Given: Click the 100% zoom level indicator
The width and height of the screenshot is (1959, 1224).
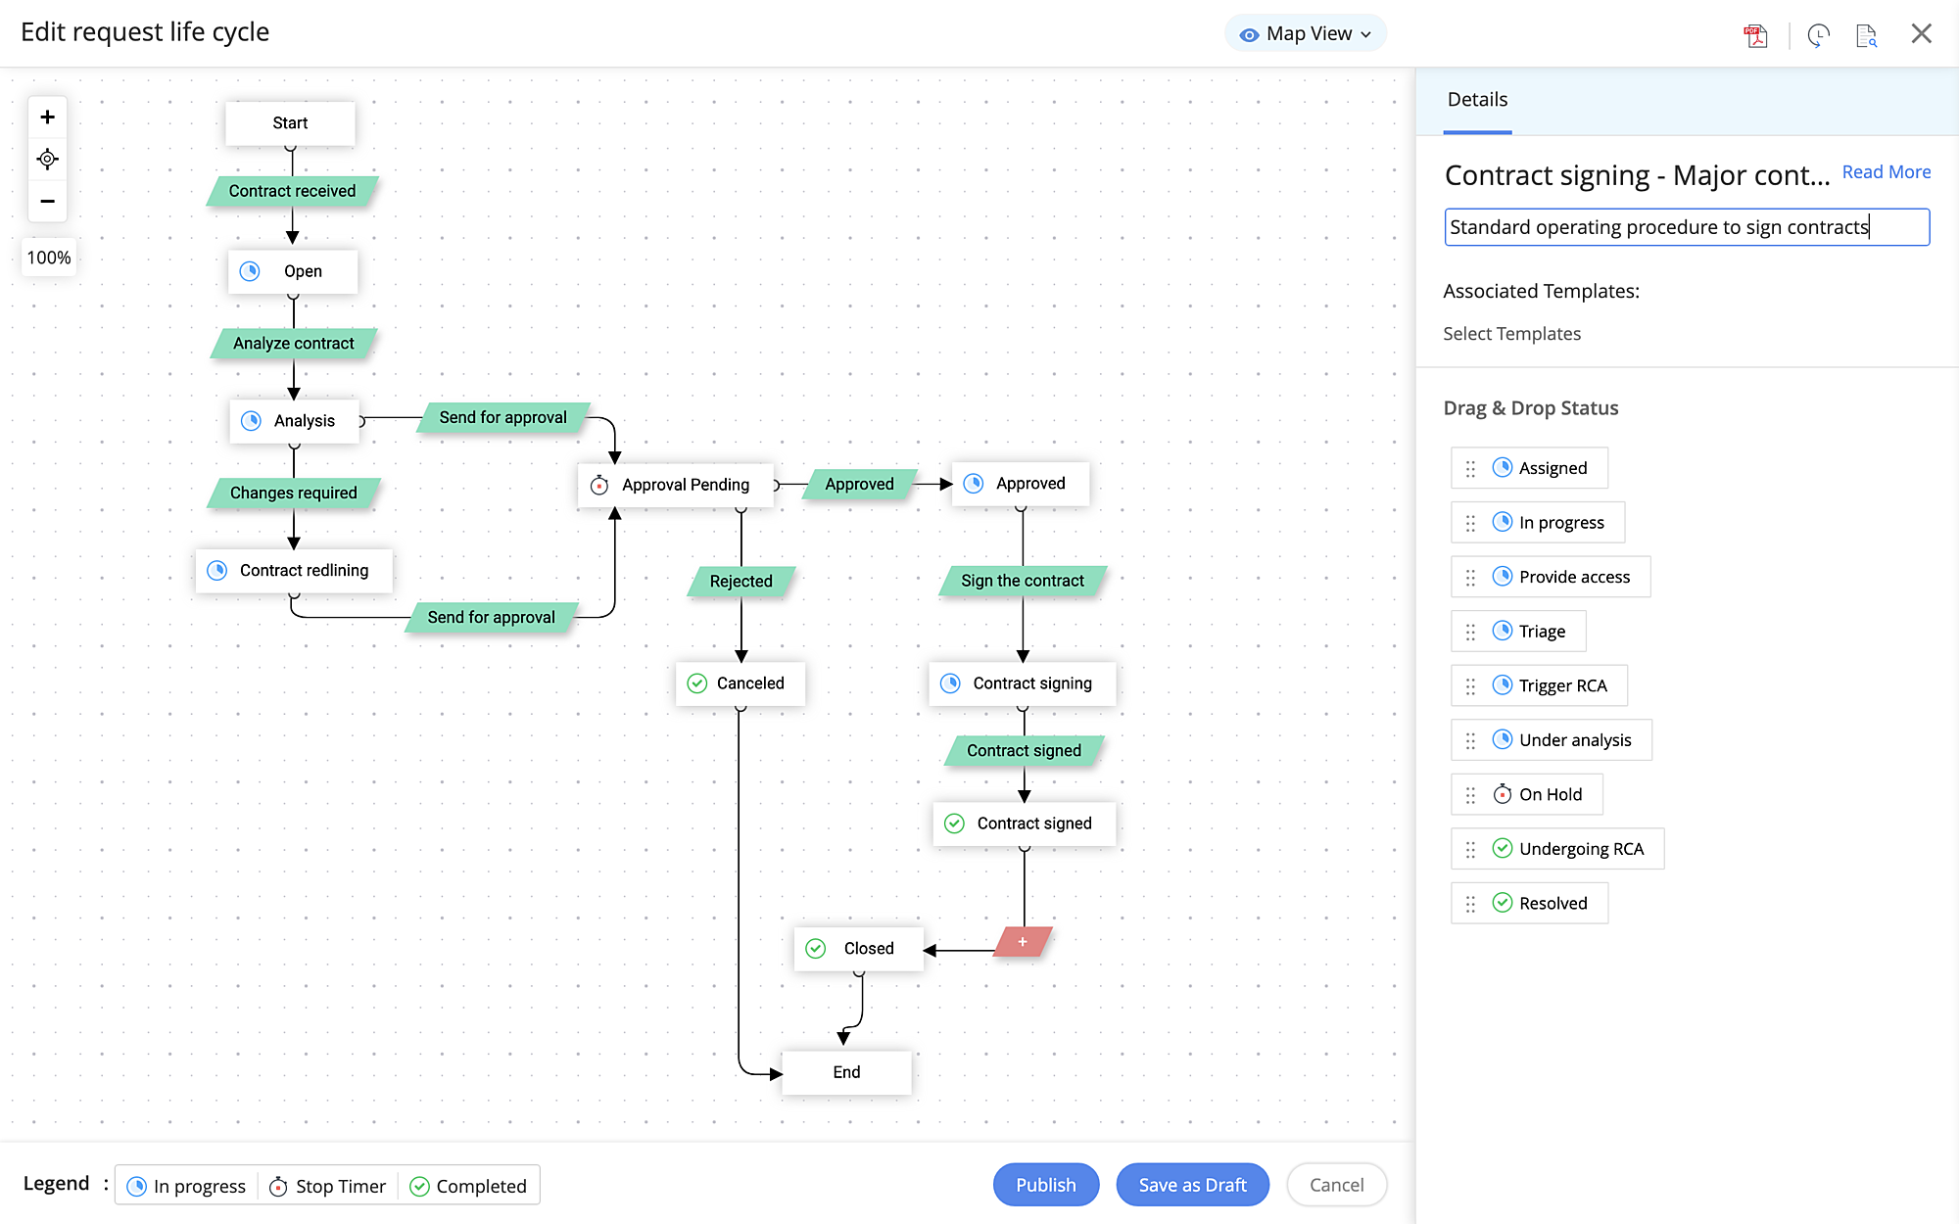Looking at the screenshot, I should [x=49, y=258].
